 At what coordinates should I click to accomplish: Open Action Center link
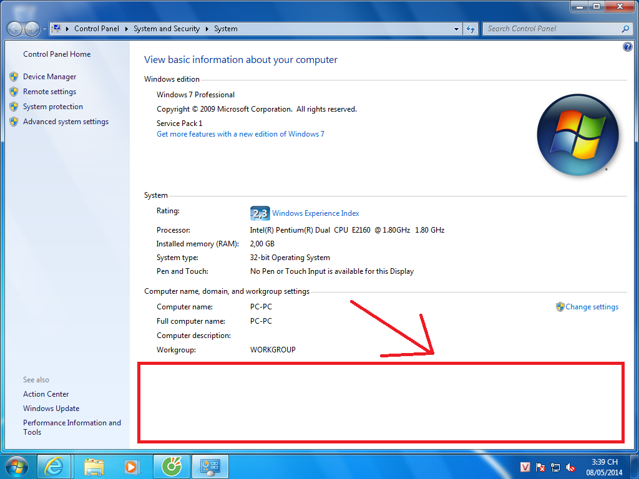click(x=46, y=394)
